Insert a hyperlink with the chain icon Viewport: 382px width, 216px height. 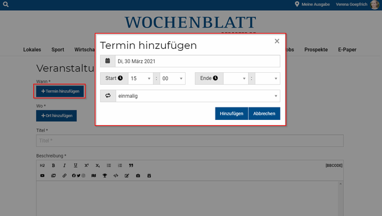pos(64,175)
